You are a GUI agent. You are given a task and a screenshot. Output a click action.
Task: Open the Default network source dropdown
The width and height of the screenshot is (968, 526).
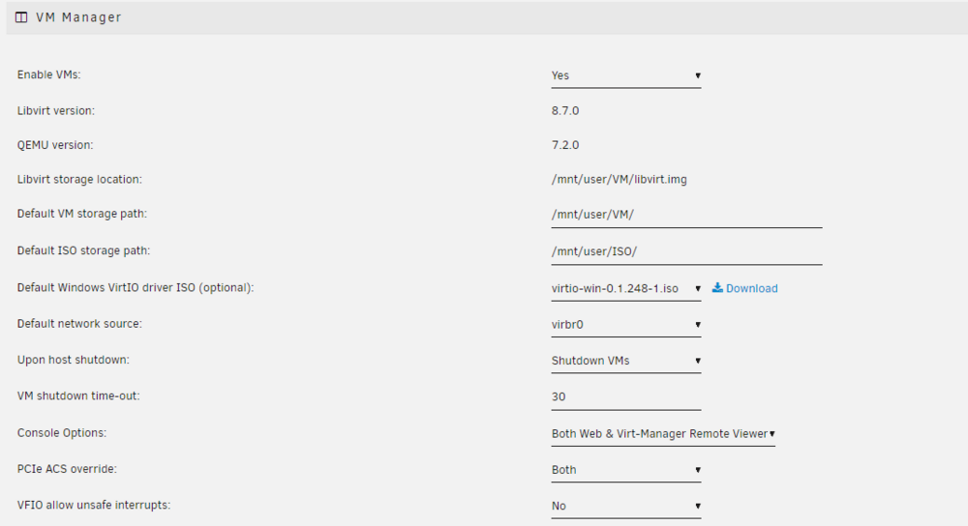click(x=626, y=325)
